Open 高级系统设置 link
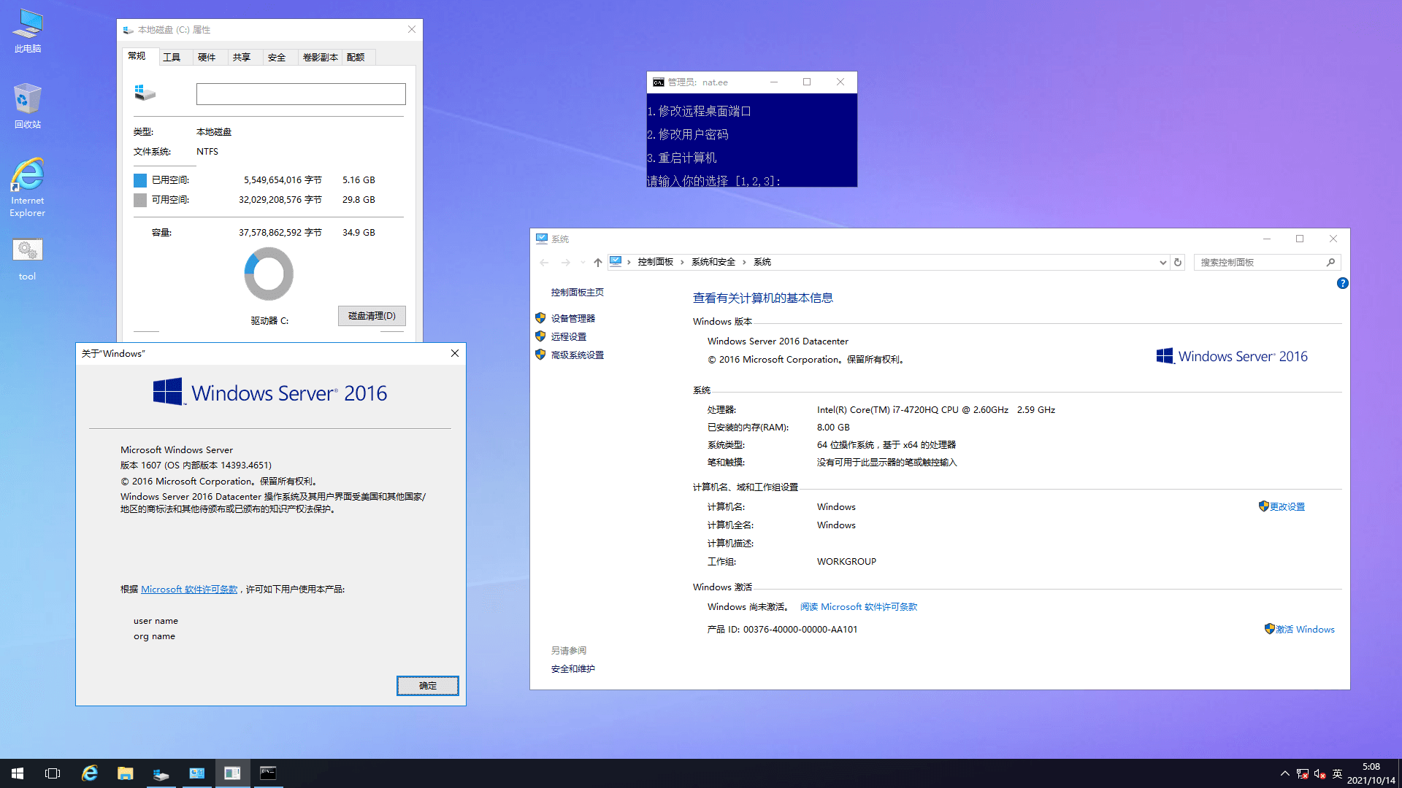Screen dimensions: 1402x788 [578, 355]
